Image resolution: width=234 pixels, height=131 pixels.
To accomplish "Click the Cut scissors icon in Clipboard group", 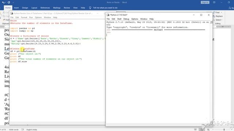I will click(4, 12).
